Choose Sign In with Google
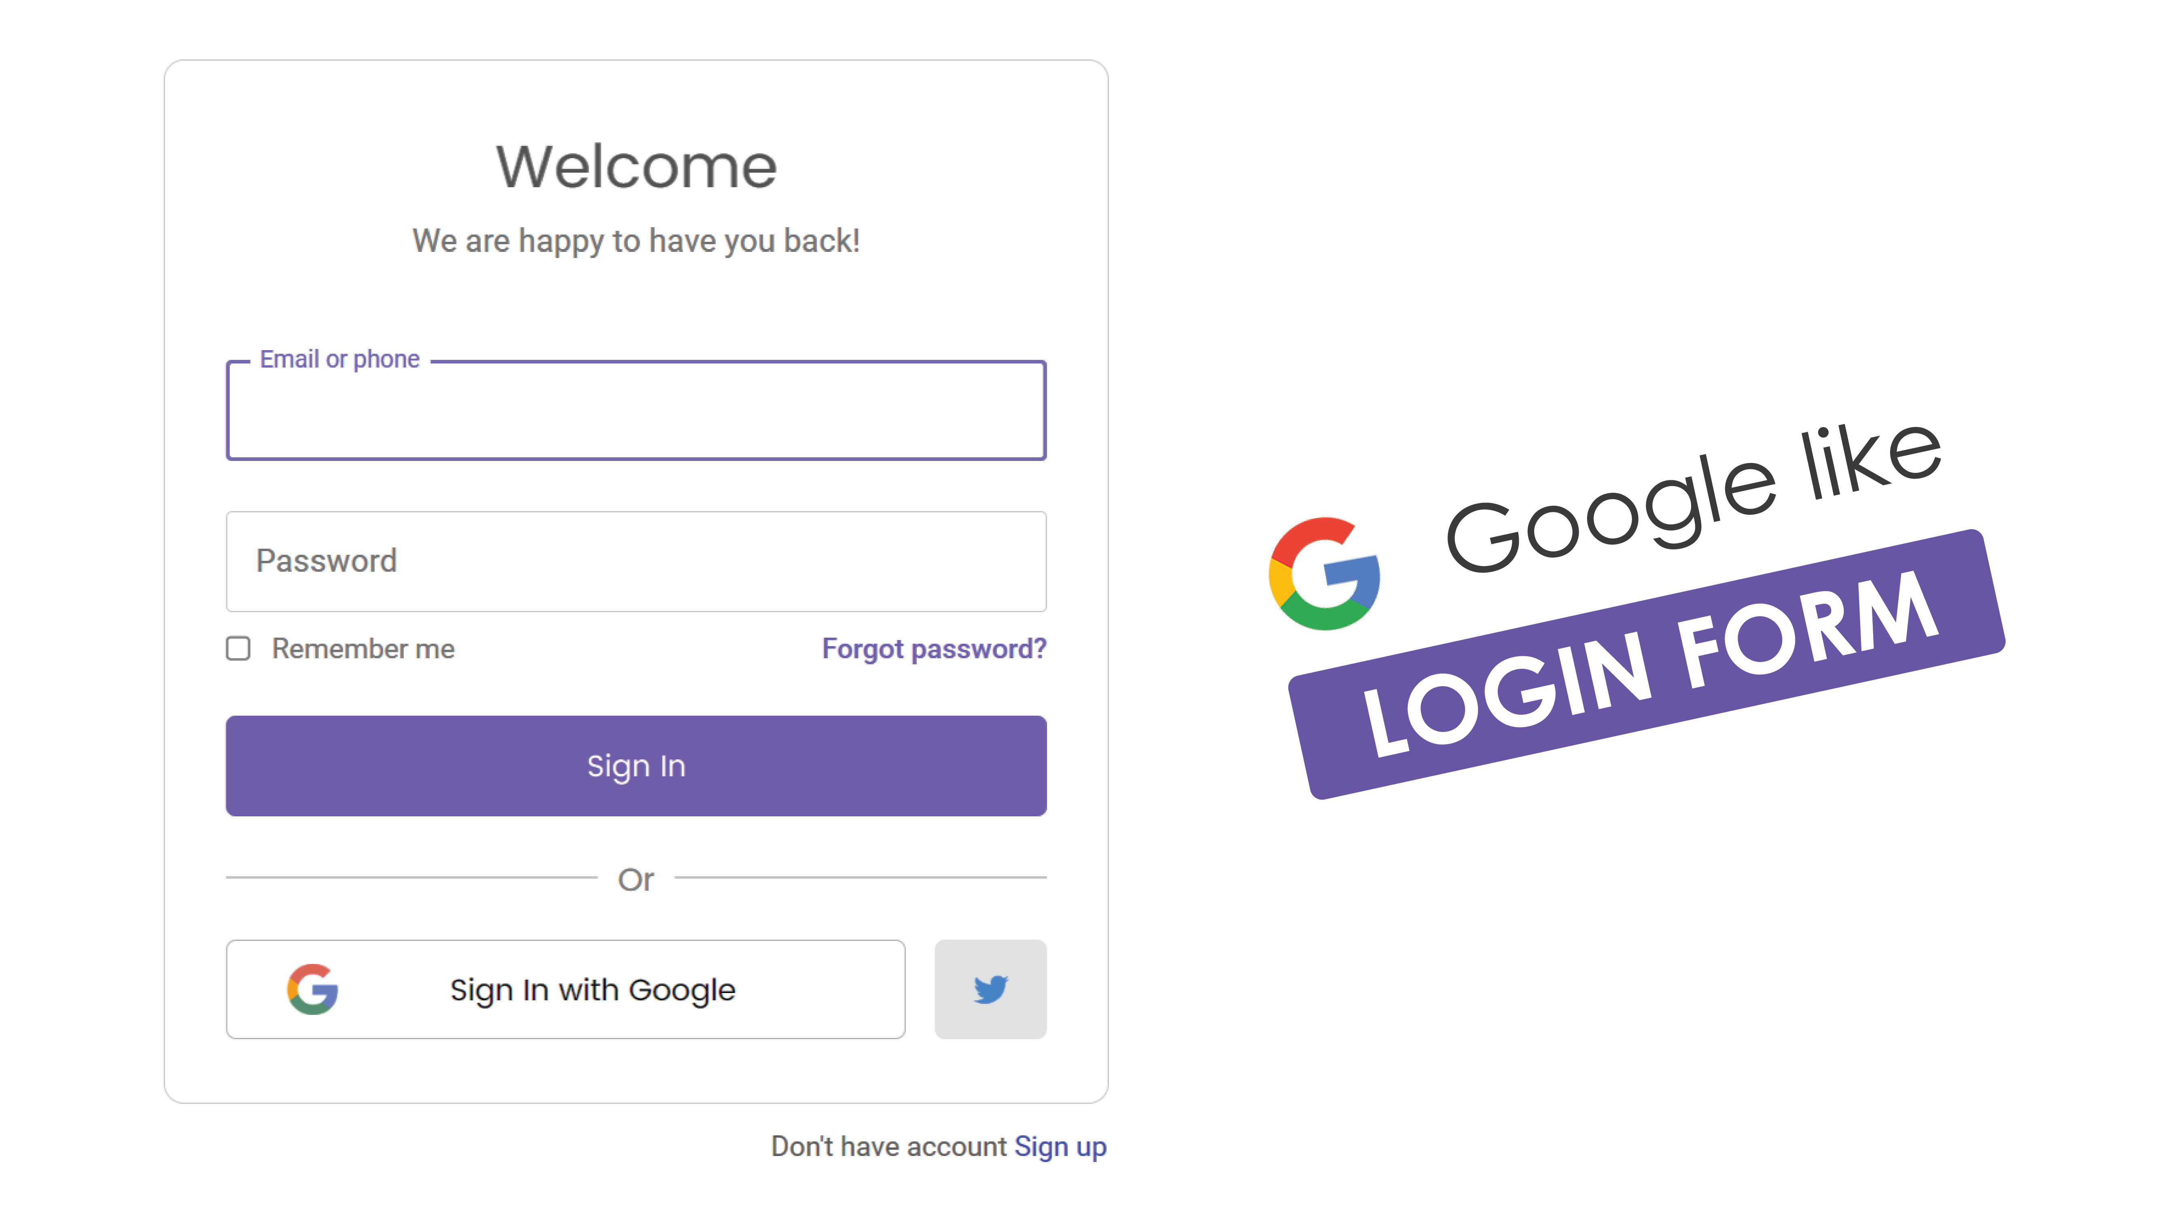The width and height of the screenshot is (2158, 1213). point(566,989)
